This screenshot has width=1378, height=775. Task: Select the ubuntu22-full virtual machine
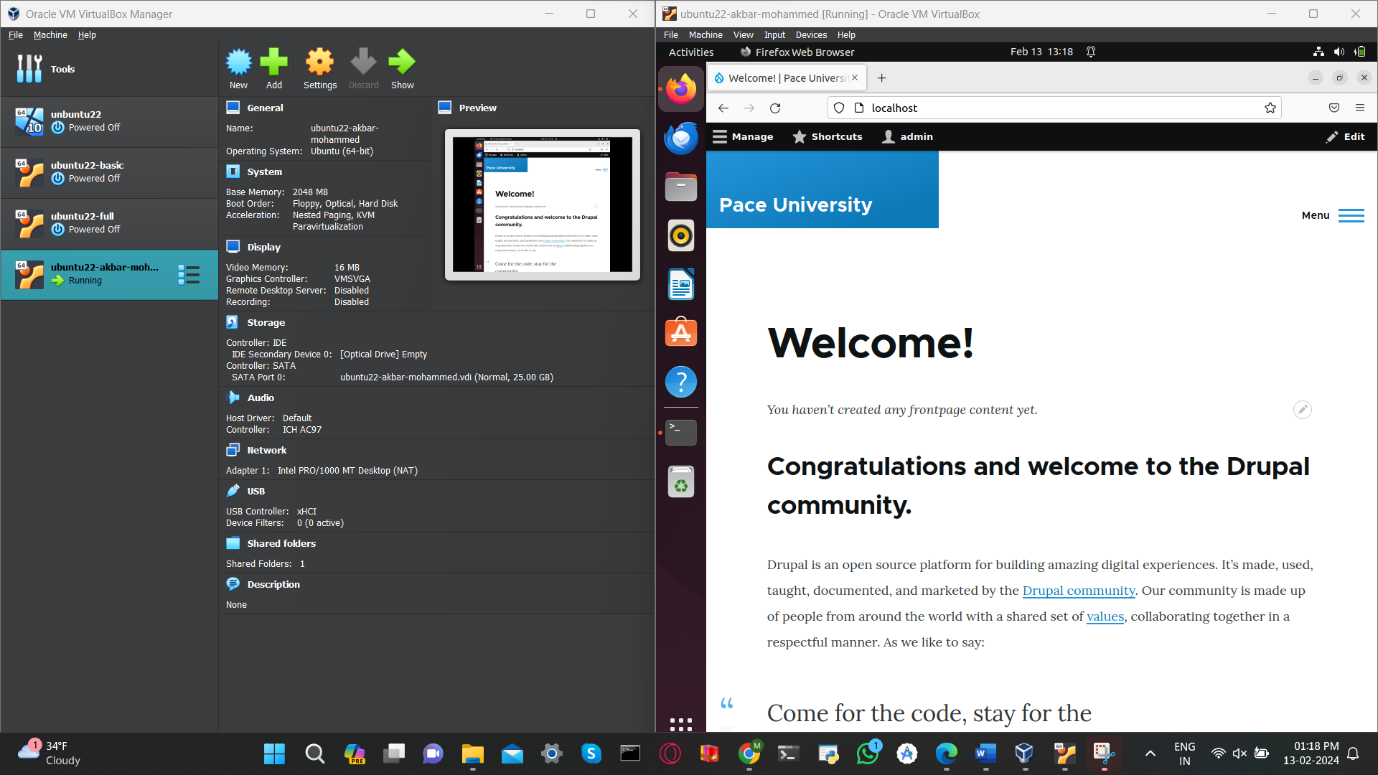pyautogui.click(x=109, y=222)
